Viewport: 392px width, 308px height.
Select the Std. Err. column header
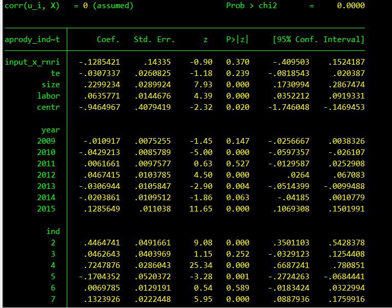tap(154, 40)
